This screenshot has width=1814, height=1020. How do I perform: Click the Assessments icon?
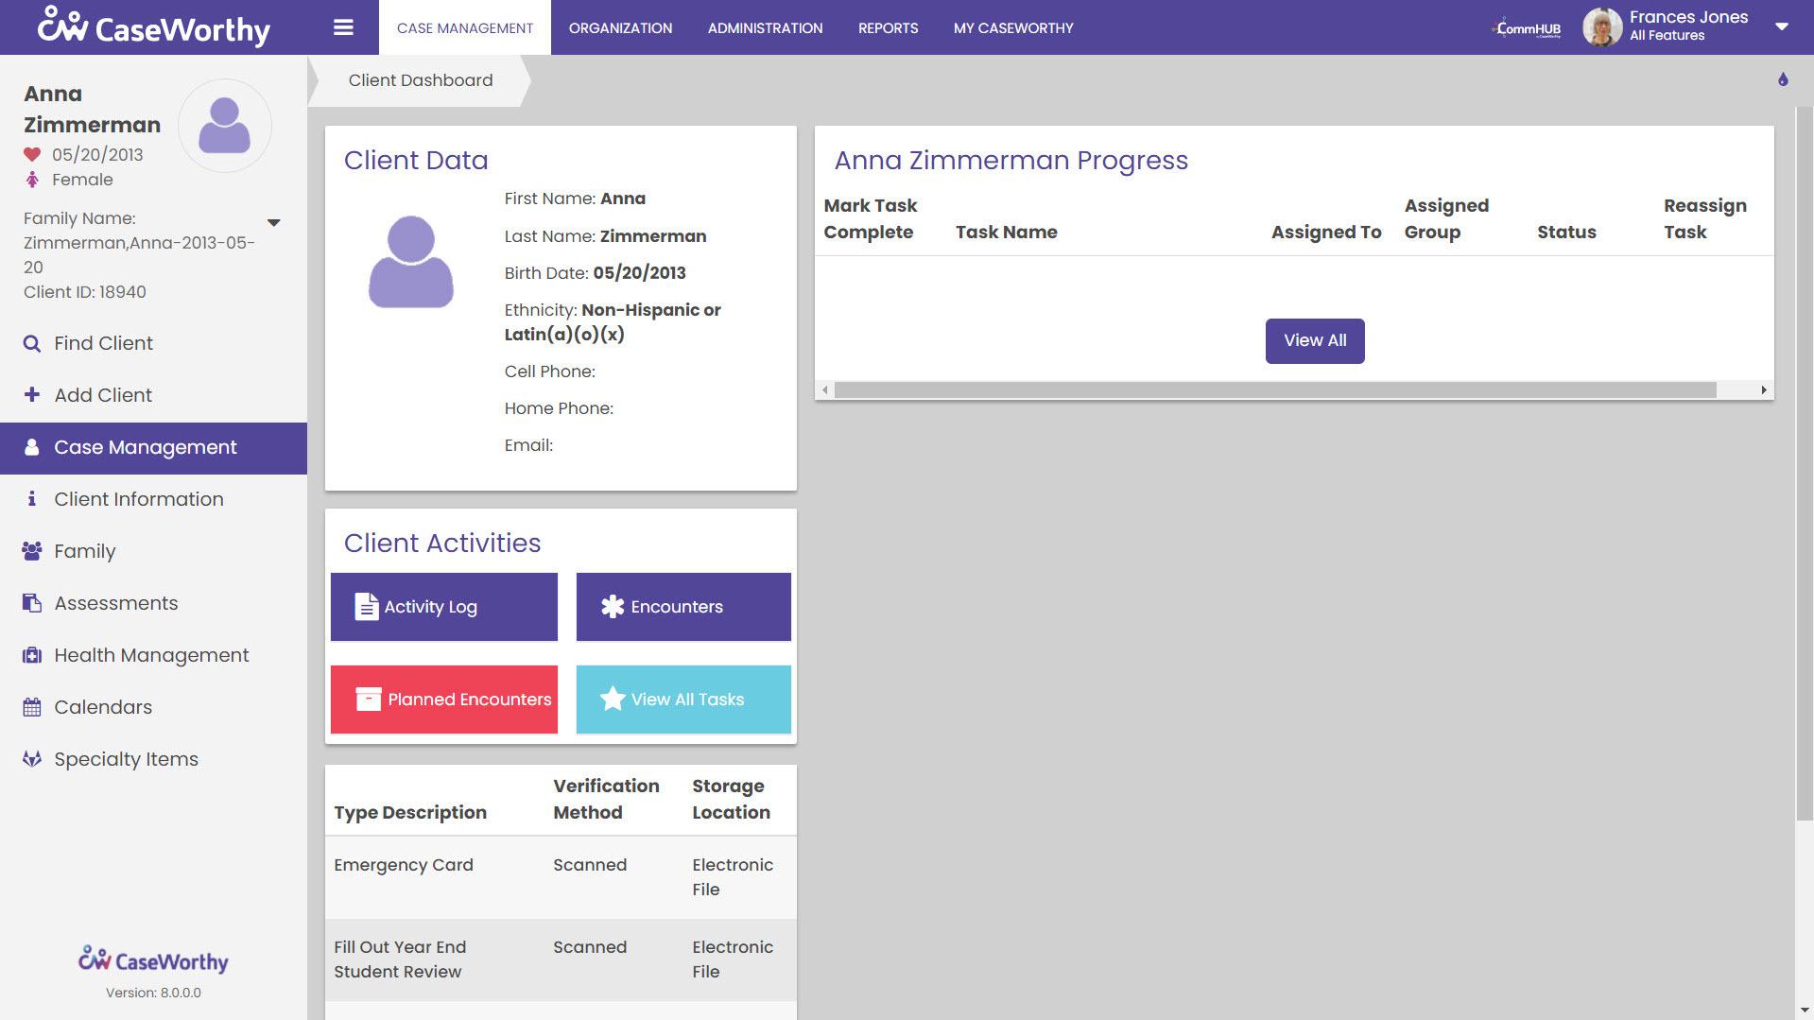click(x=31, y=602)
